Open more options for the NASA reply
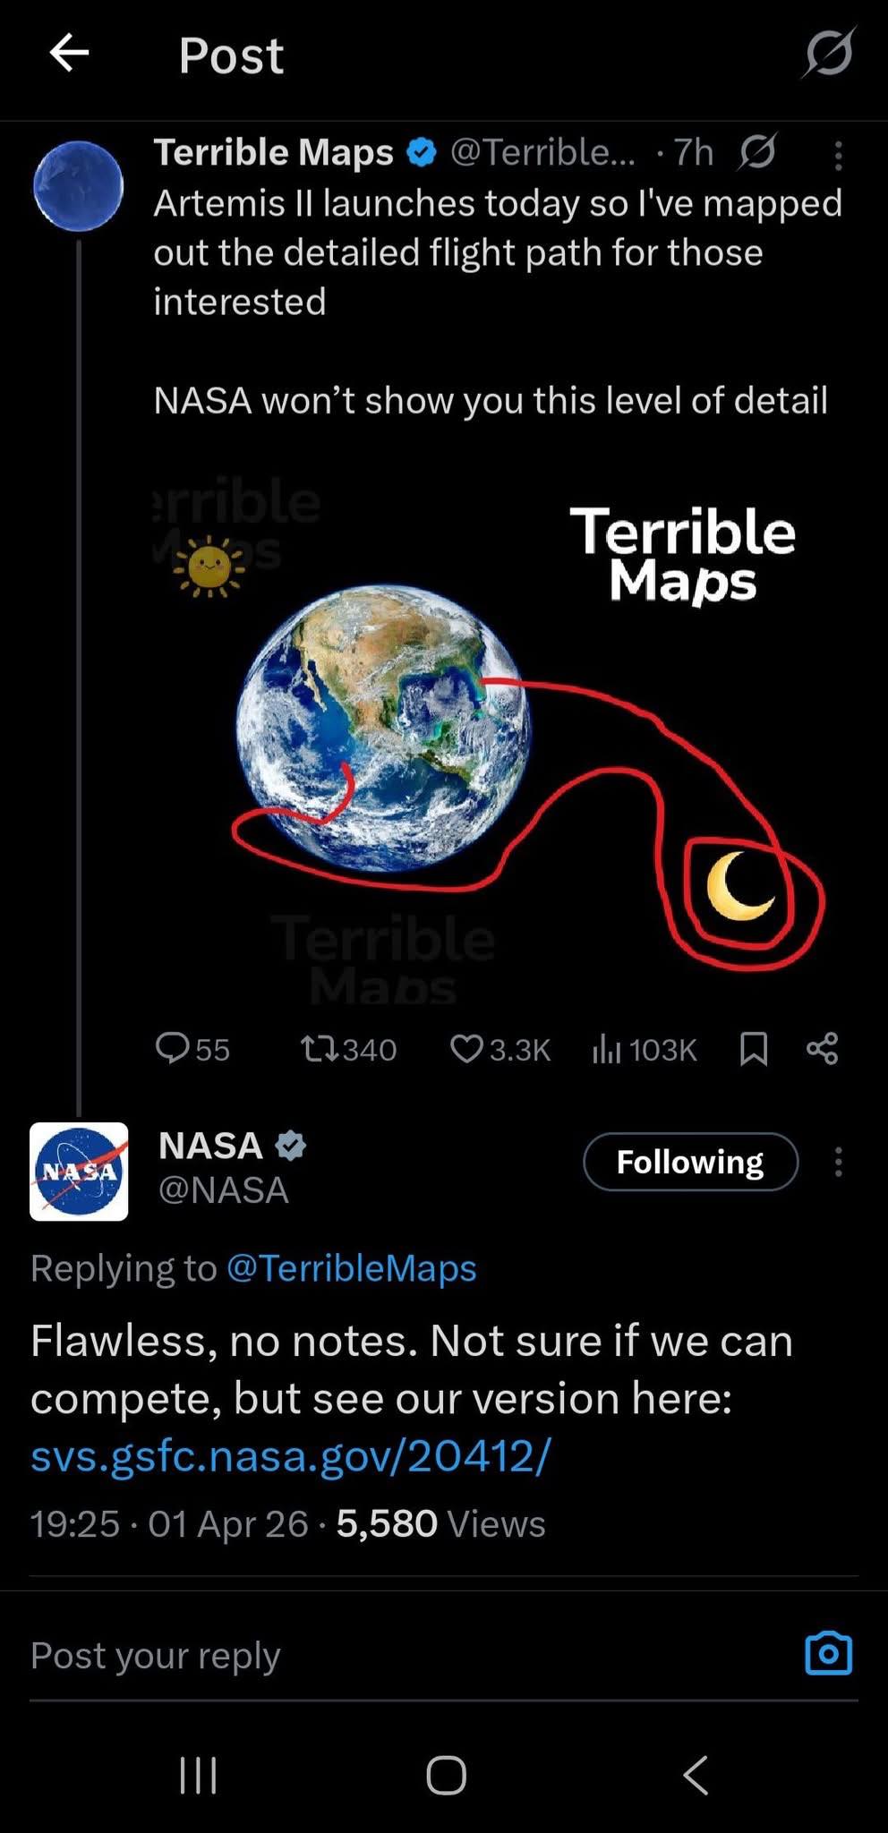This screenshot has height=1833, width=888. 838,1162
